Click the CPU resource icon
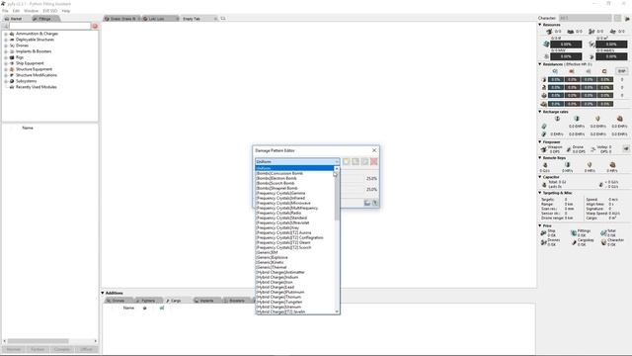Screen dimensions: 632x356 coord(546,44)
